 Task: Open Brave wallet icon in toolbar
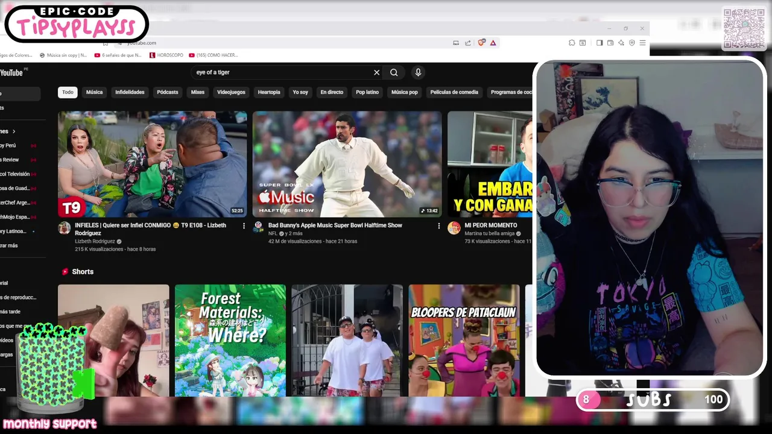click(610, 43)
